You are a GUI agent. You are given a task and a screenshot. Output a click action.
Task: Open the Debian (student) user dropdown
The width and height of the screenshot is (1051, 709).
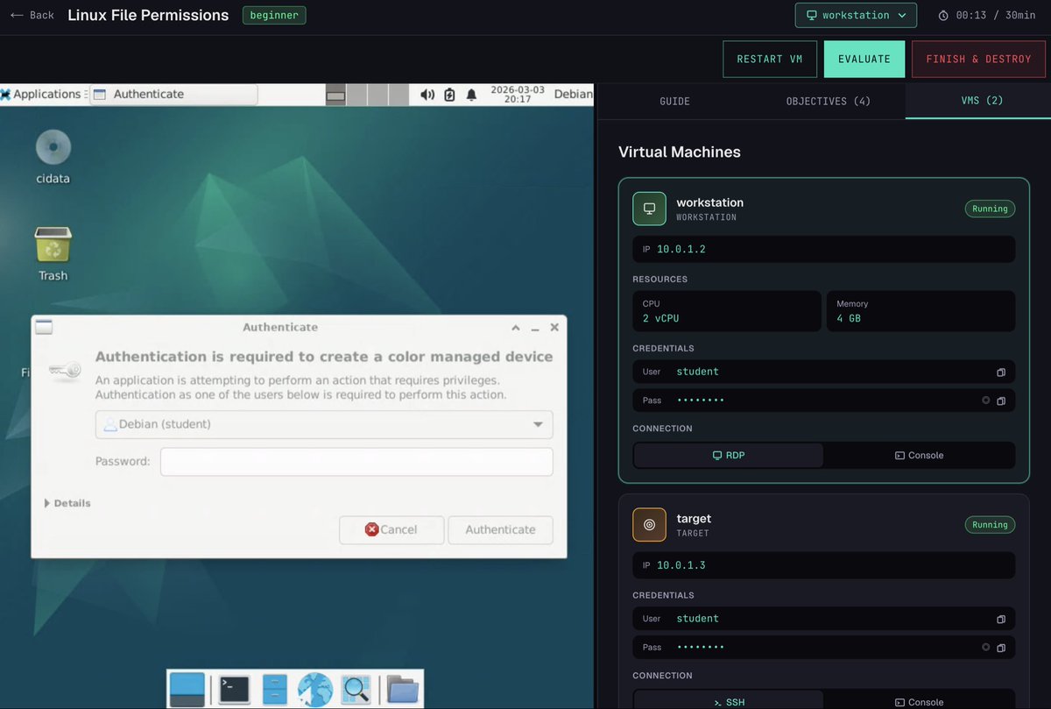324,424
